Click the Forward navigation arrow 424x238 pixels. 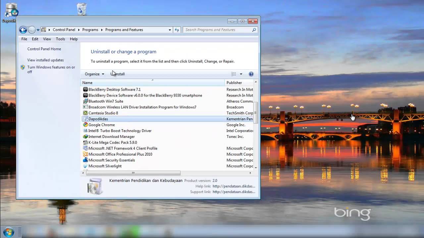pos(32,30)
